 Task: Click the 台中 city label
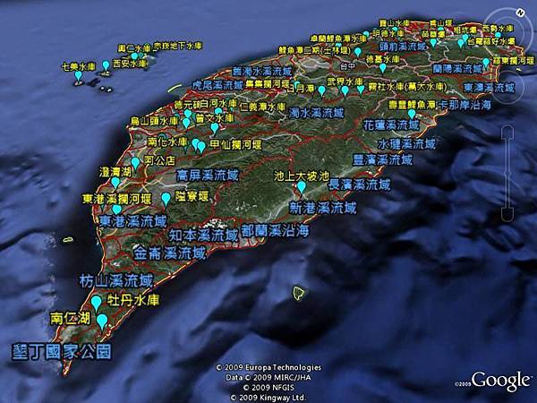(347, 65)
